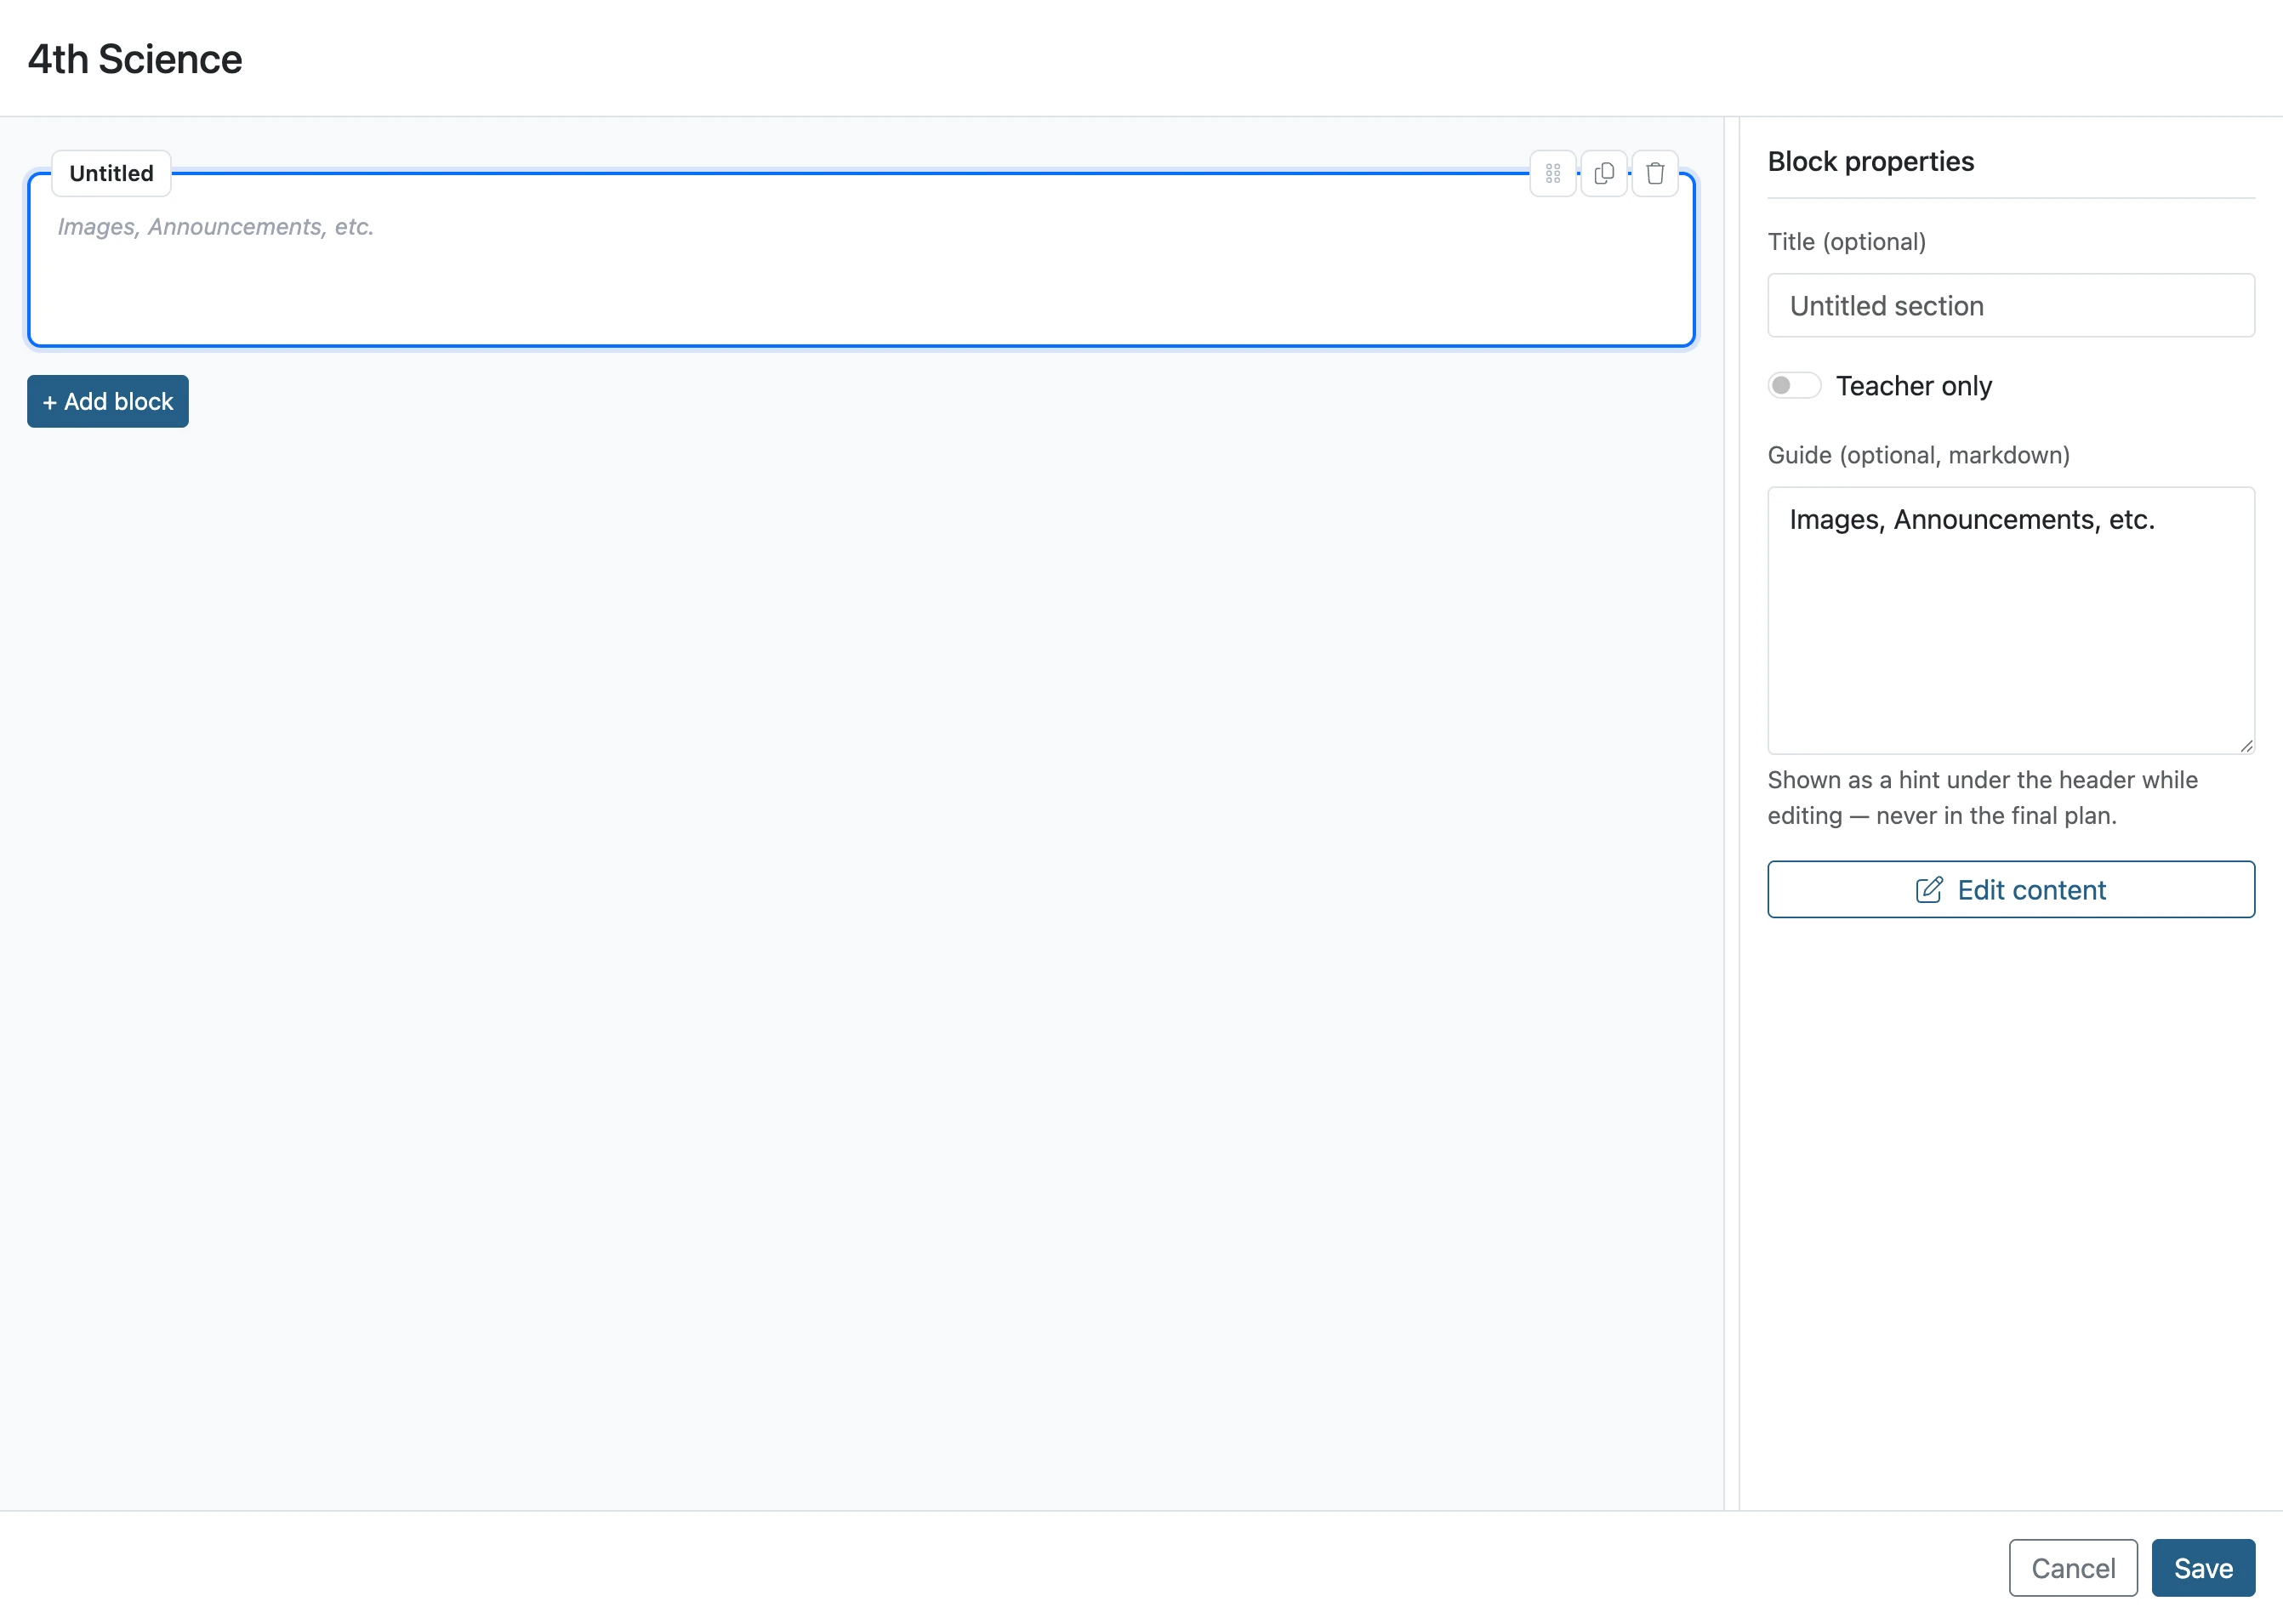Open Edit content for this block
Image resolution: width=2283 pixels, height=1624 pixels.
point(2011,889)
